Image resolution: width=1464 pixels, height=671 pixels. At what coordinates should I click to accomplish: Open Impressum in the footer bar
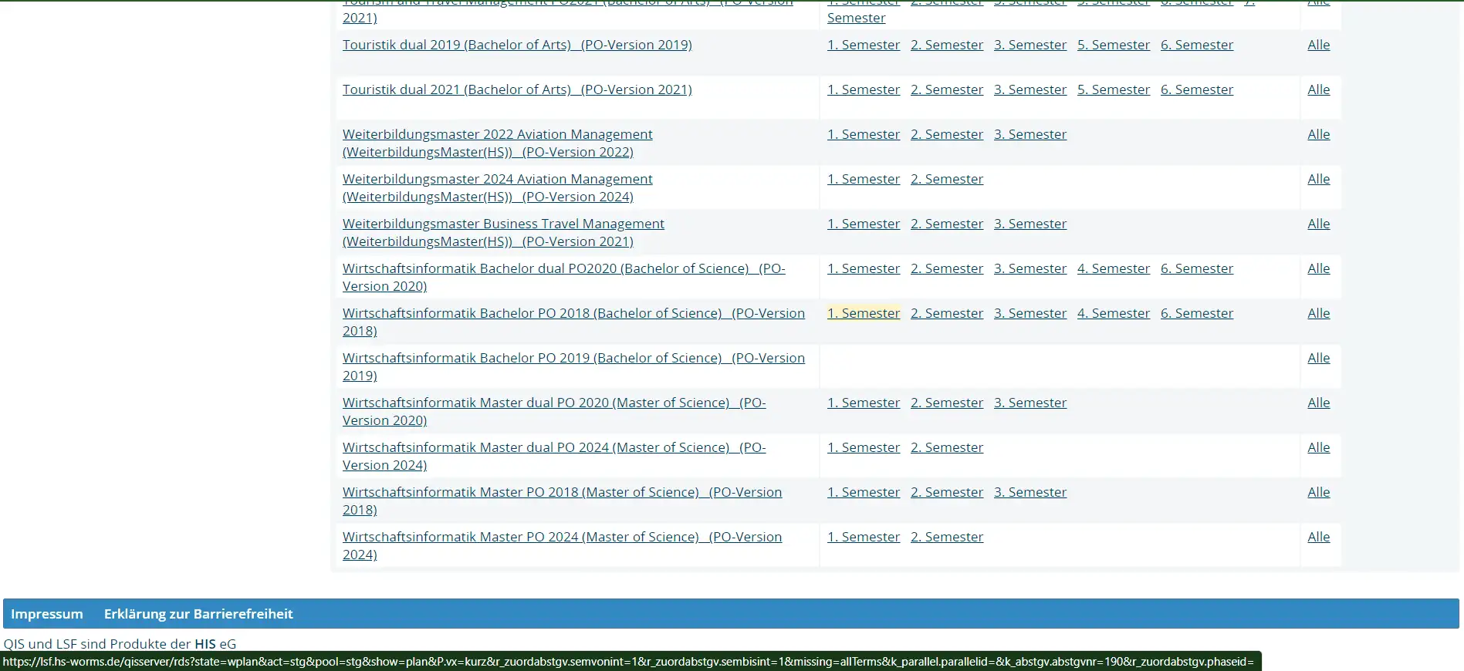(x=46, y=614)
